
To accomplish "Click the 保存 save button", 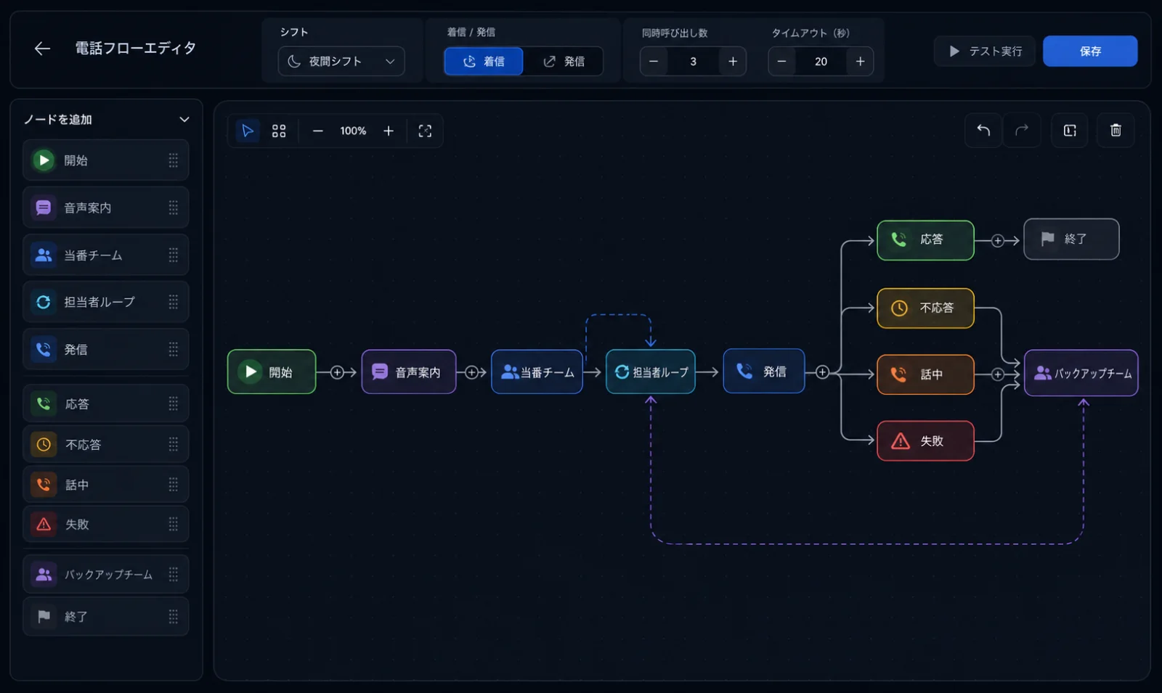I will click(x=1090, y=51).
